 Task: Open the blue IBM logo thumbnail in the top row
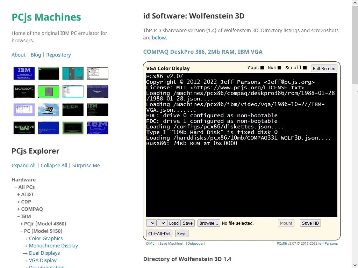(24, 73)
